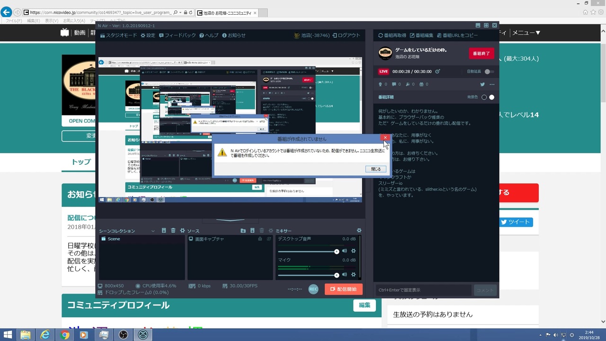Select the white background color radio
Image resolution: width=606 pixels, height=341 pixels.
[x=491, y=97]
